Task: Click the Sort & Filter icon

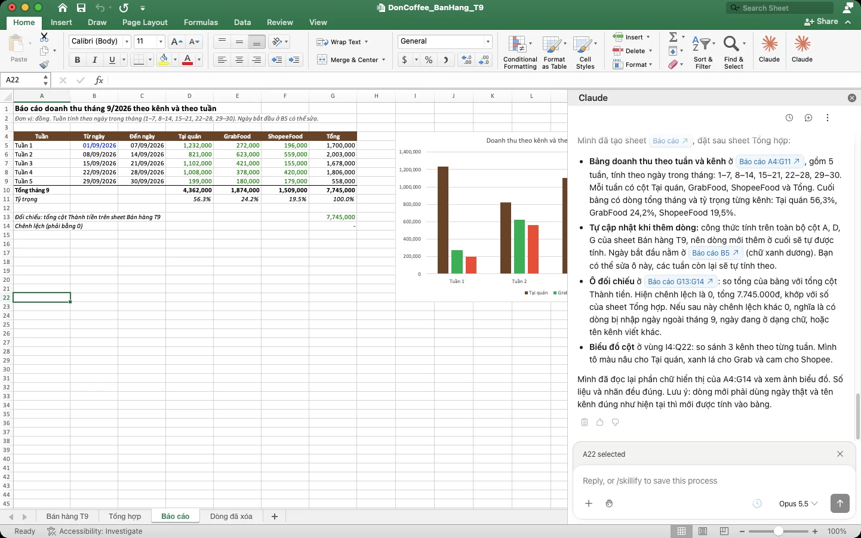Action: (x=703, y=53)
